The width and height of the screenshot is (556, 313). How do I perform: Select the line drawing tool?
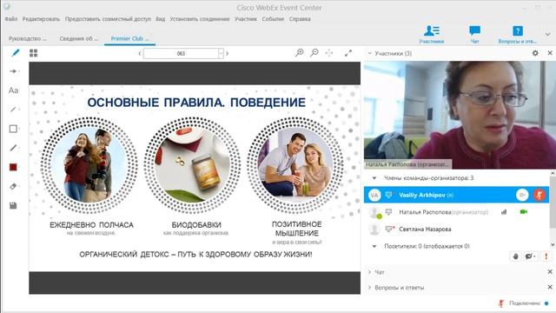(x=13, y=110)
